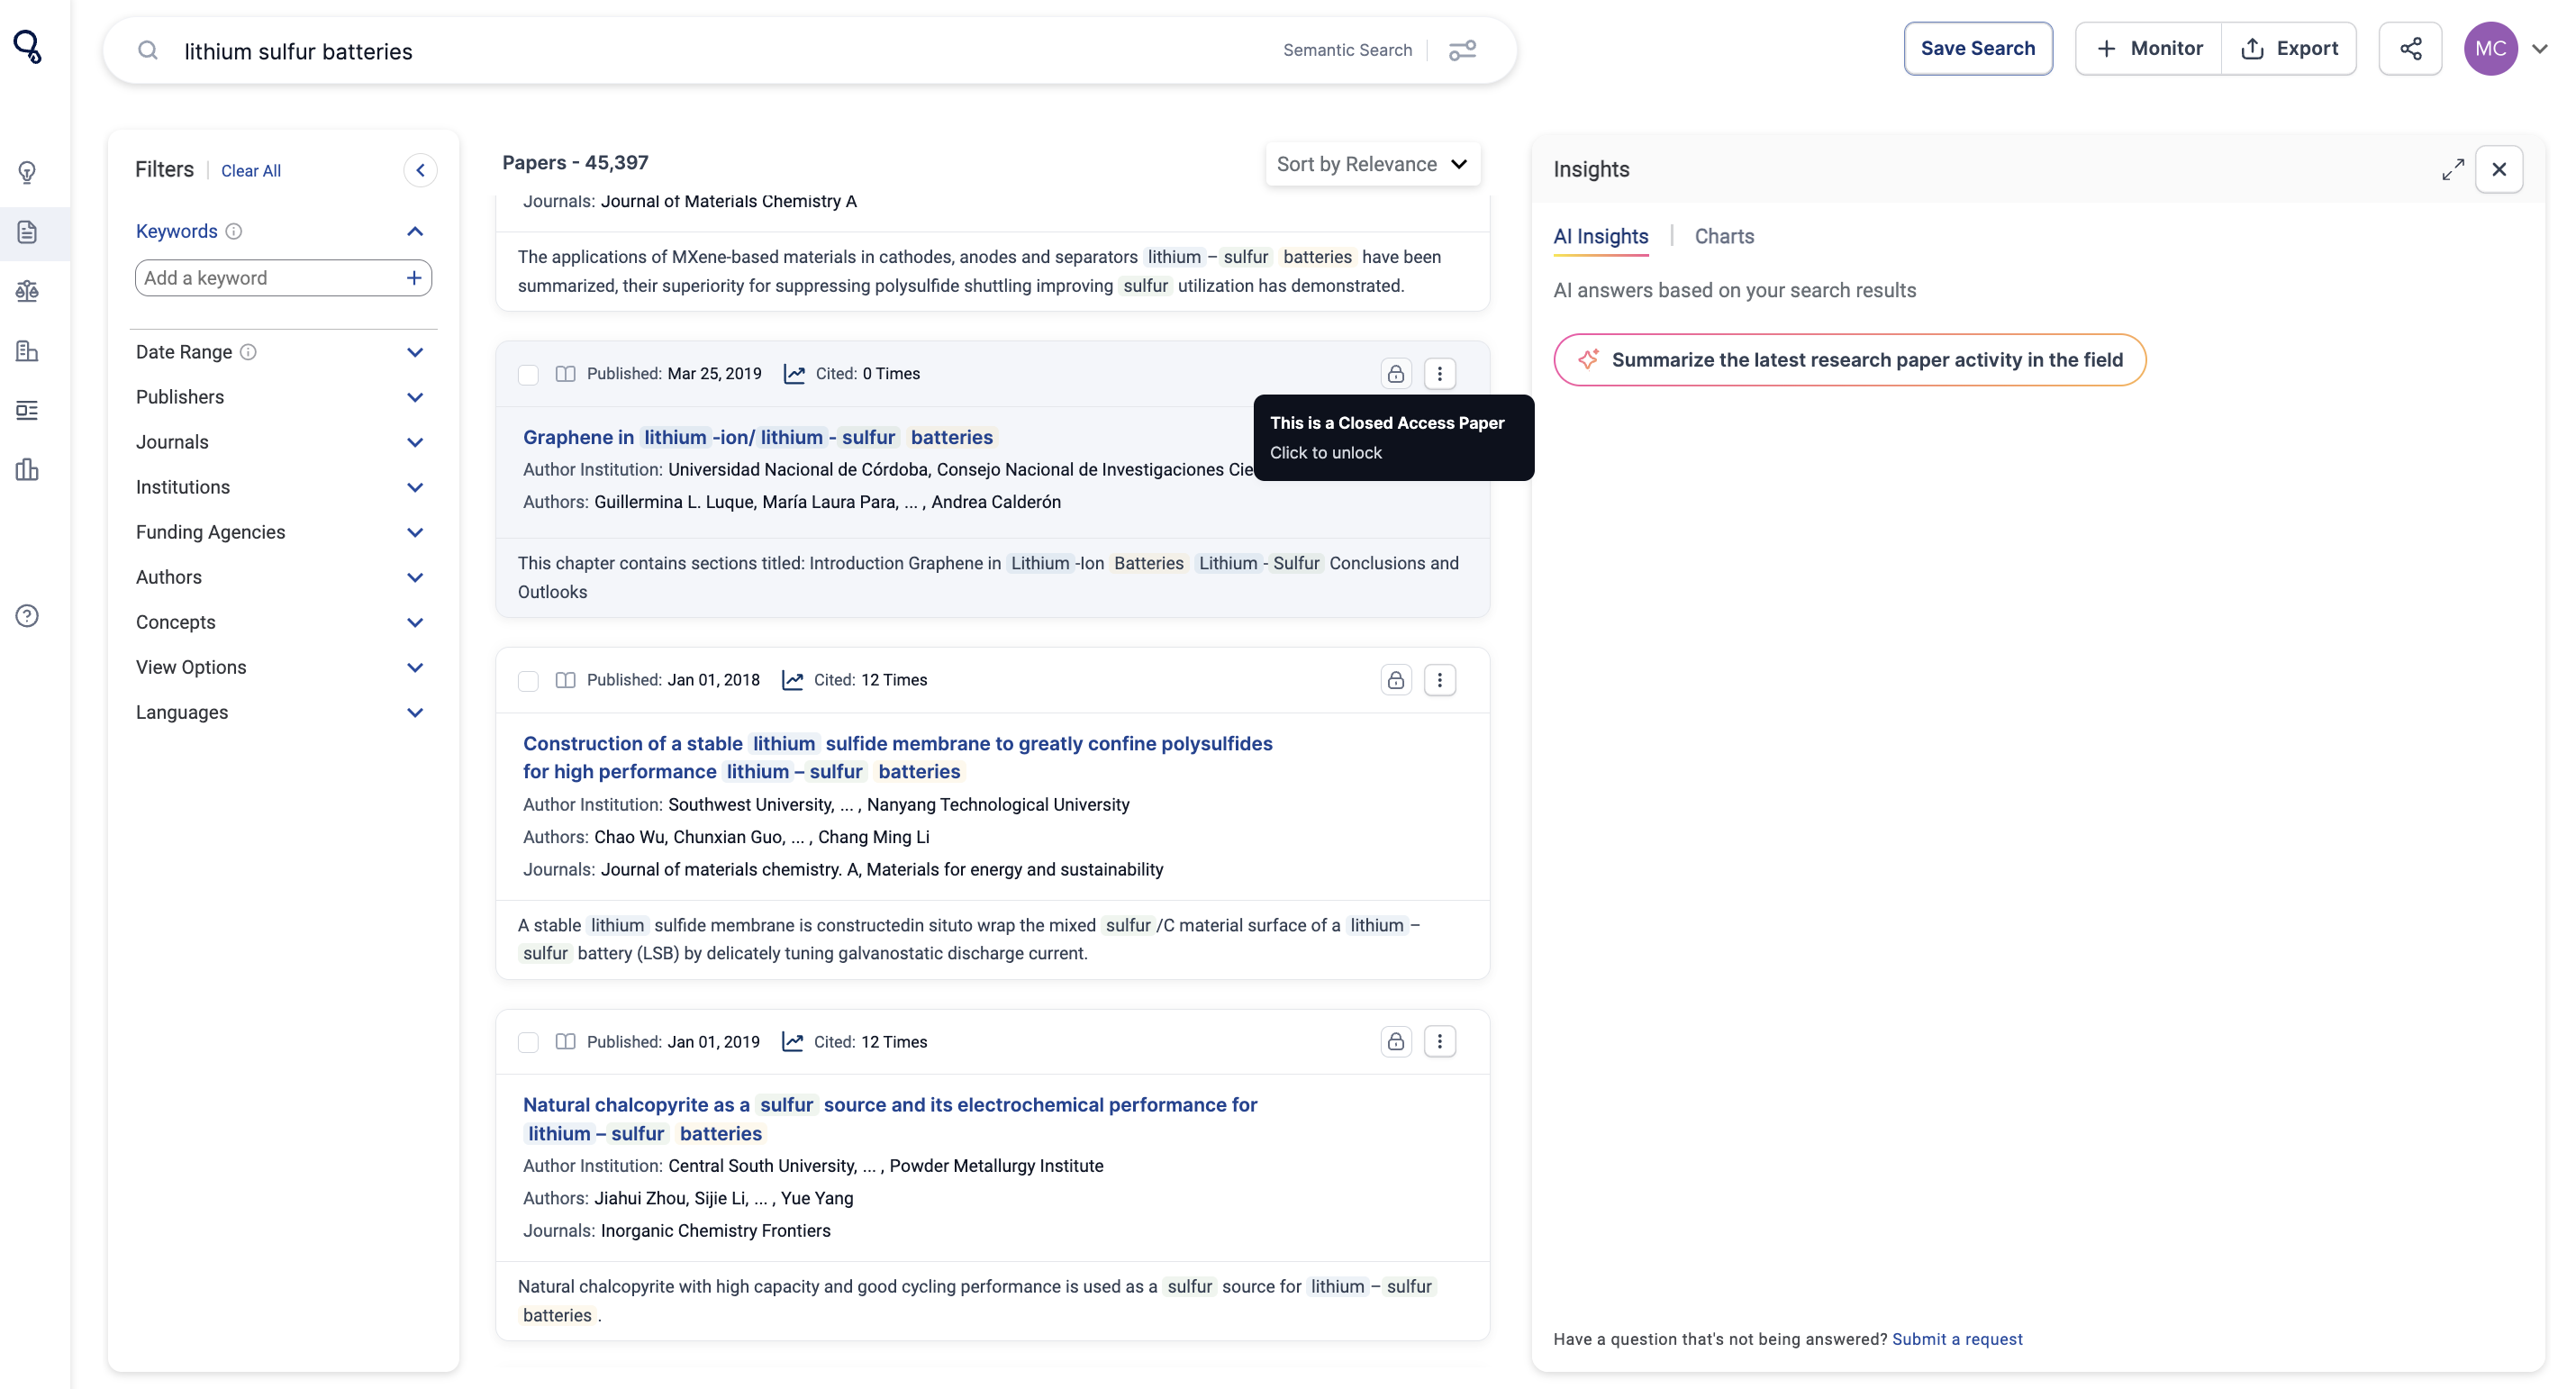Expand the Insights panel to fullscreen
The width and height of the screenshot is (2576, 1389).
pyautogui.click(x=2452, y=170)
